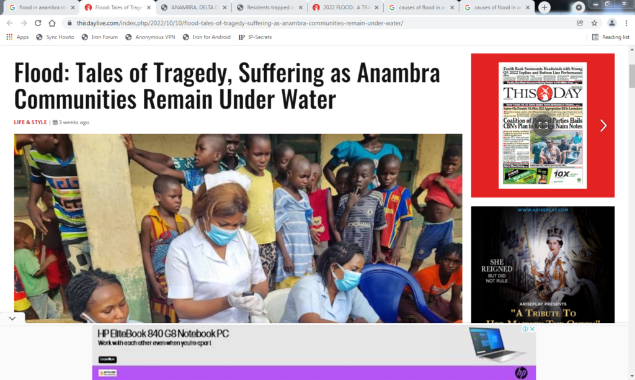Open the ThisDay newspaper front page thumbnail

543,125
